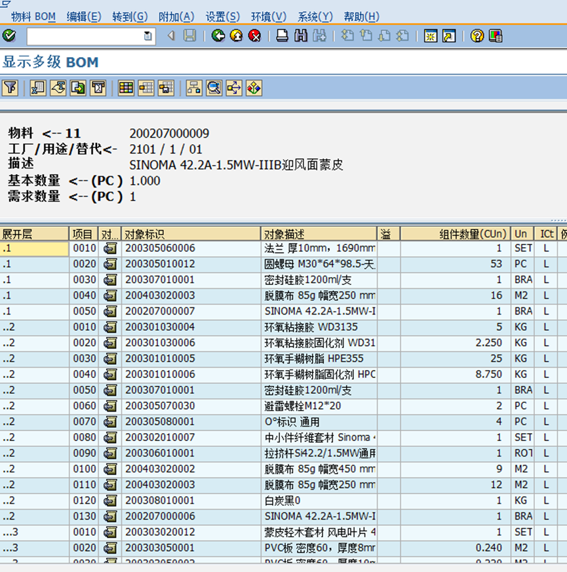
Task: Click the Export to Local File icon
Action: [78, 88]
